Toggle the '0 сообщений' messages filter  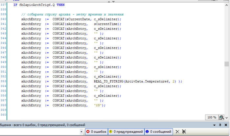[x=158, y=132]
